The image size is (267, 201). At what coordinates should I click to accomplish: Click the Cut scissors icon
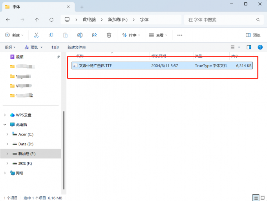point(36,35)
